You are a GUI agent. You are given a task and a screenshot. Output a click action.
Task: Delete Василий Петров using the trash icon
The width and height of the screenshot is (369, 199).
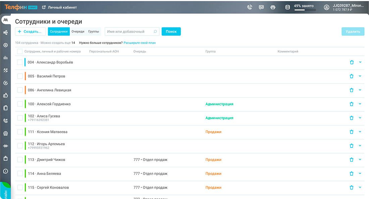352,76
